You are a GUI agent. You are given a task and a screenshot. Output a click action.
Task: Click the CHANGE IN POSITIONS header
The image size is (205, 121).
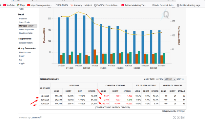coord(115,85)
